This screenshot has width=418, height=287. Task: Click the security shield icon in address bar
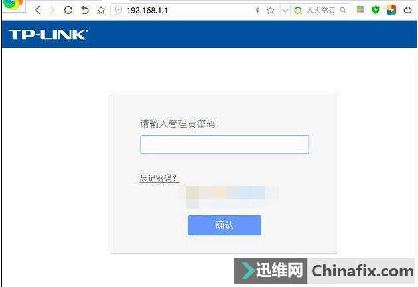[118, 11]
